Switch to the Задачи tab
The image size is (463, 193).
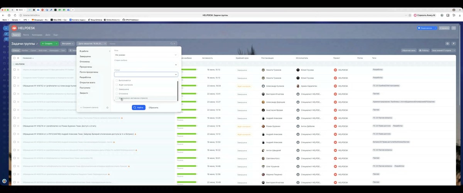click(x=16, y=35)
